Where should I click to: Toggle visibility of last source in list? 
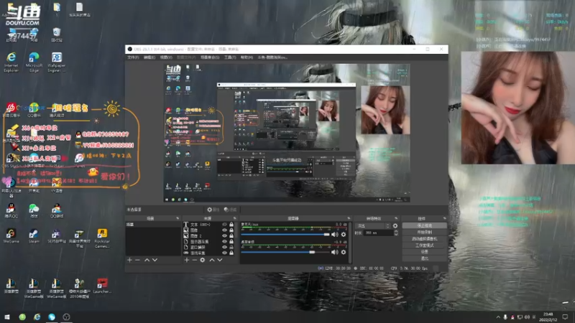point(225,253)
